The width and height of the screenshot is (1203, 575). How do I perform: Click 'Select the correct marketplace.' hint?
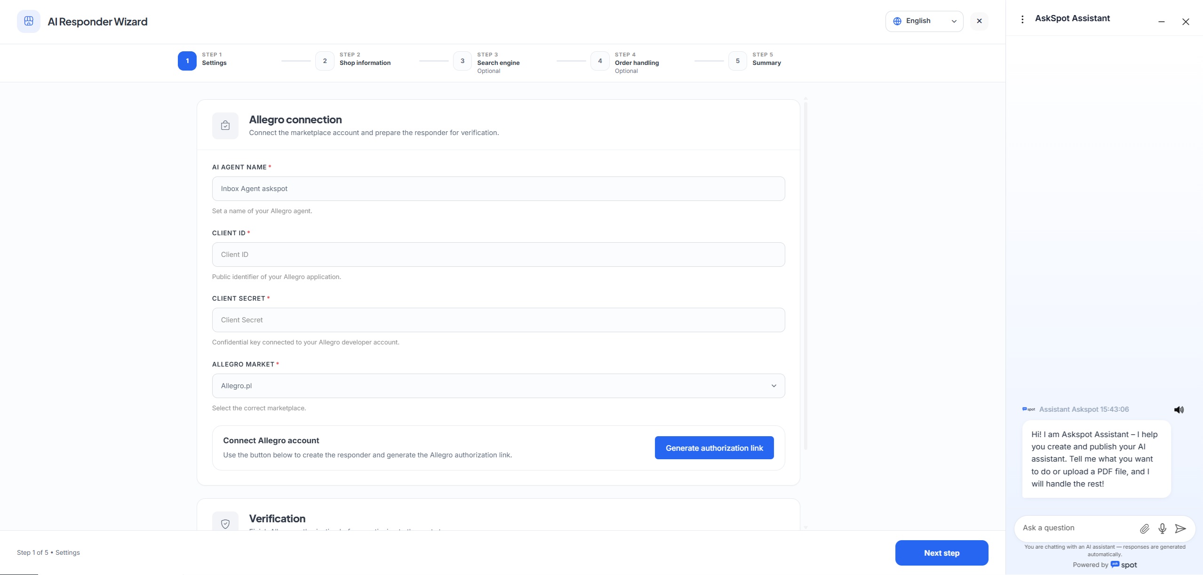pos(259,408)
